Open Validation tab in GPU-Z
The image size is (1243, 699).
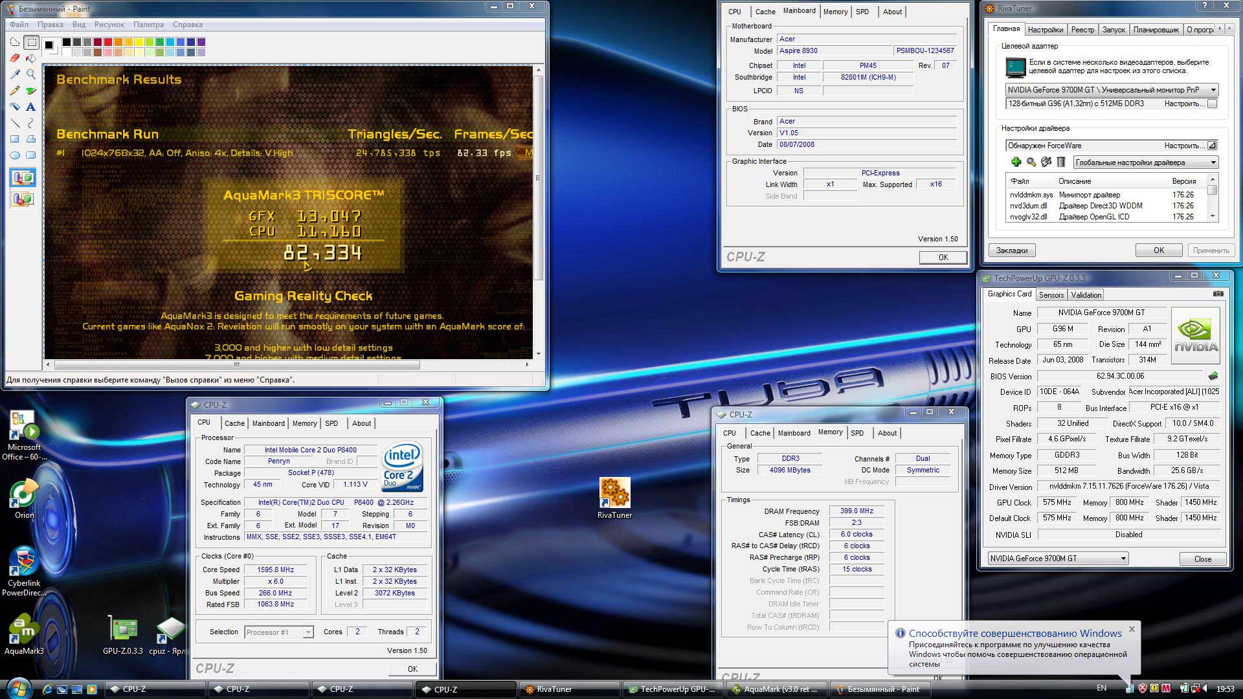pos(1086,295)
